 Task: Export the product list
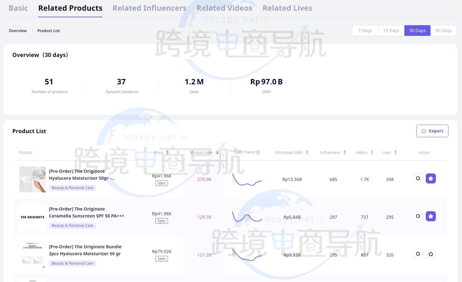pyautogui.click(x=432, y=131)
